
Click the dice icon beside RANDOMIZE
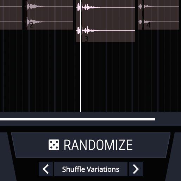coord(54,145)
